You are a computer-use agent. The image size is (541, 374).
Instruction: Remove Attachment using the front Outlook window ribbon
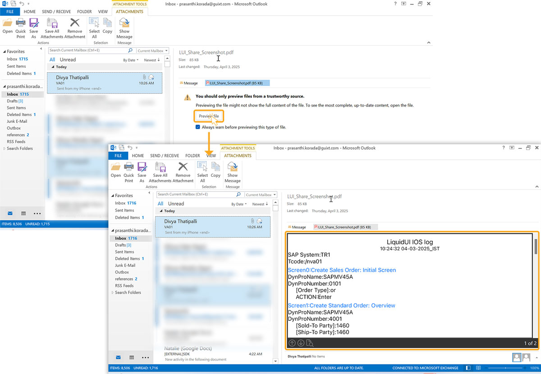tap(183, 172)
